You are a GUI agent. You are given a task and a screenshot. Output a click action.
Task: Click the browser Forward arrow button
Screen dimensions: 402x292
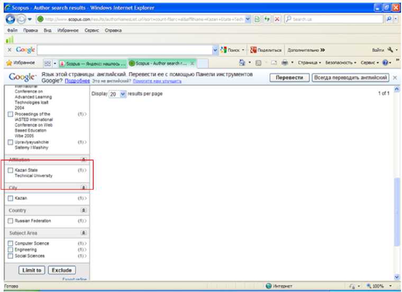click(21, 19)
